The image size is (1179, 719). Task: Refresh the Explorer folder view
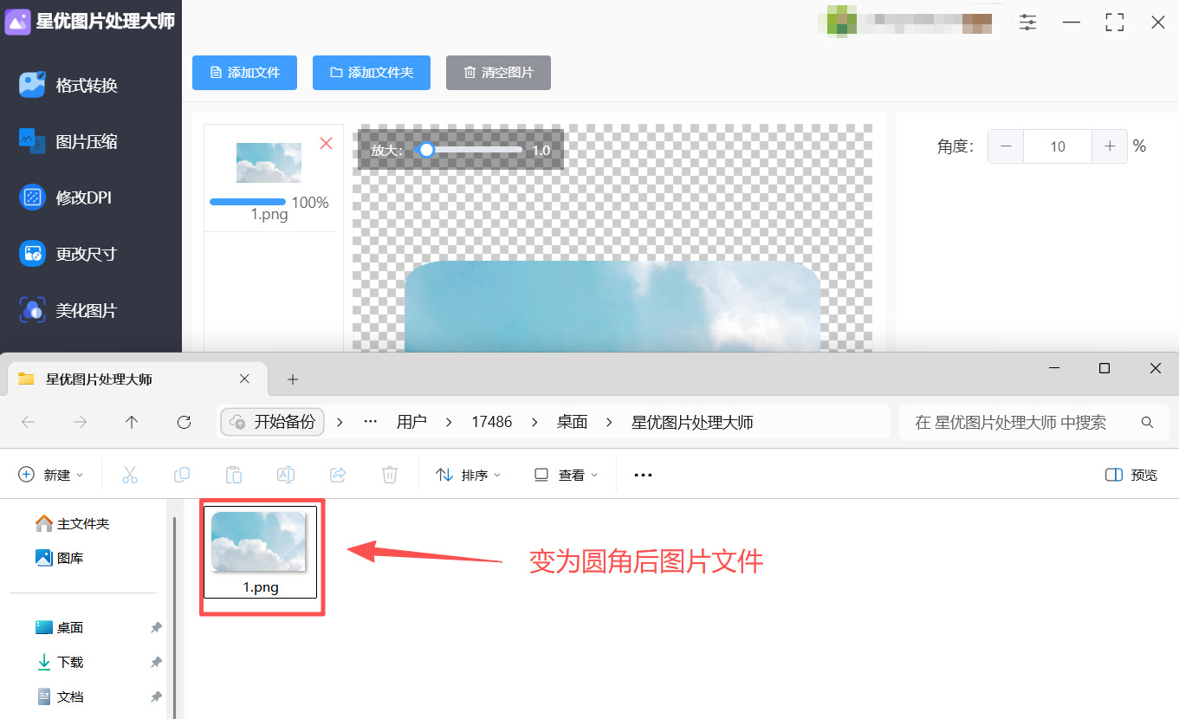184,422
